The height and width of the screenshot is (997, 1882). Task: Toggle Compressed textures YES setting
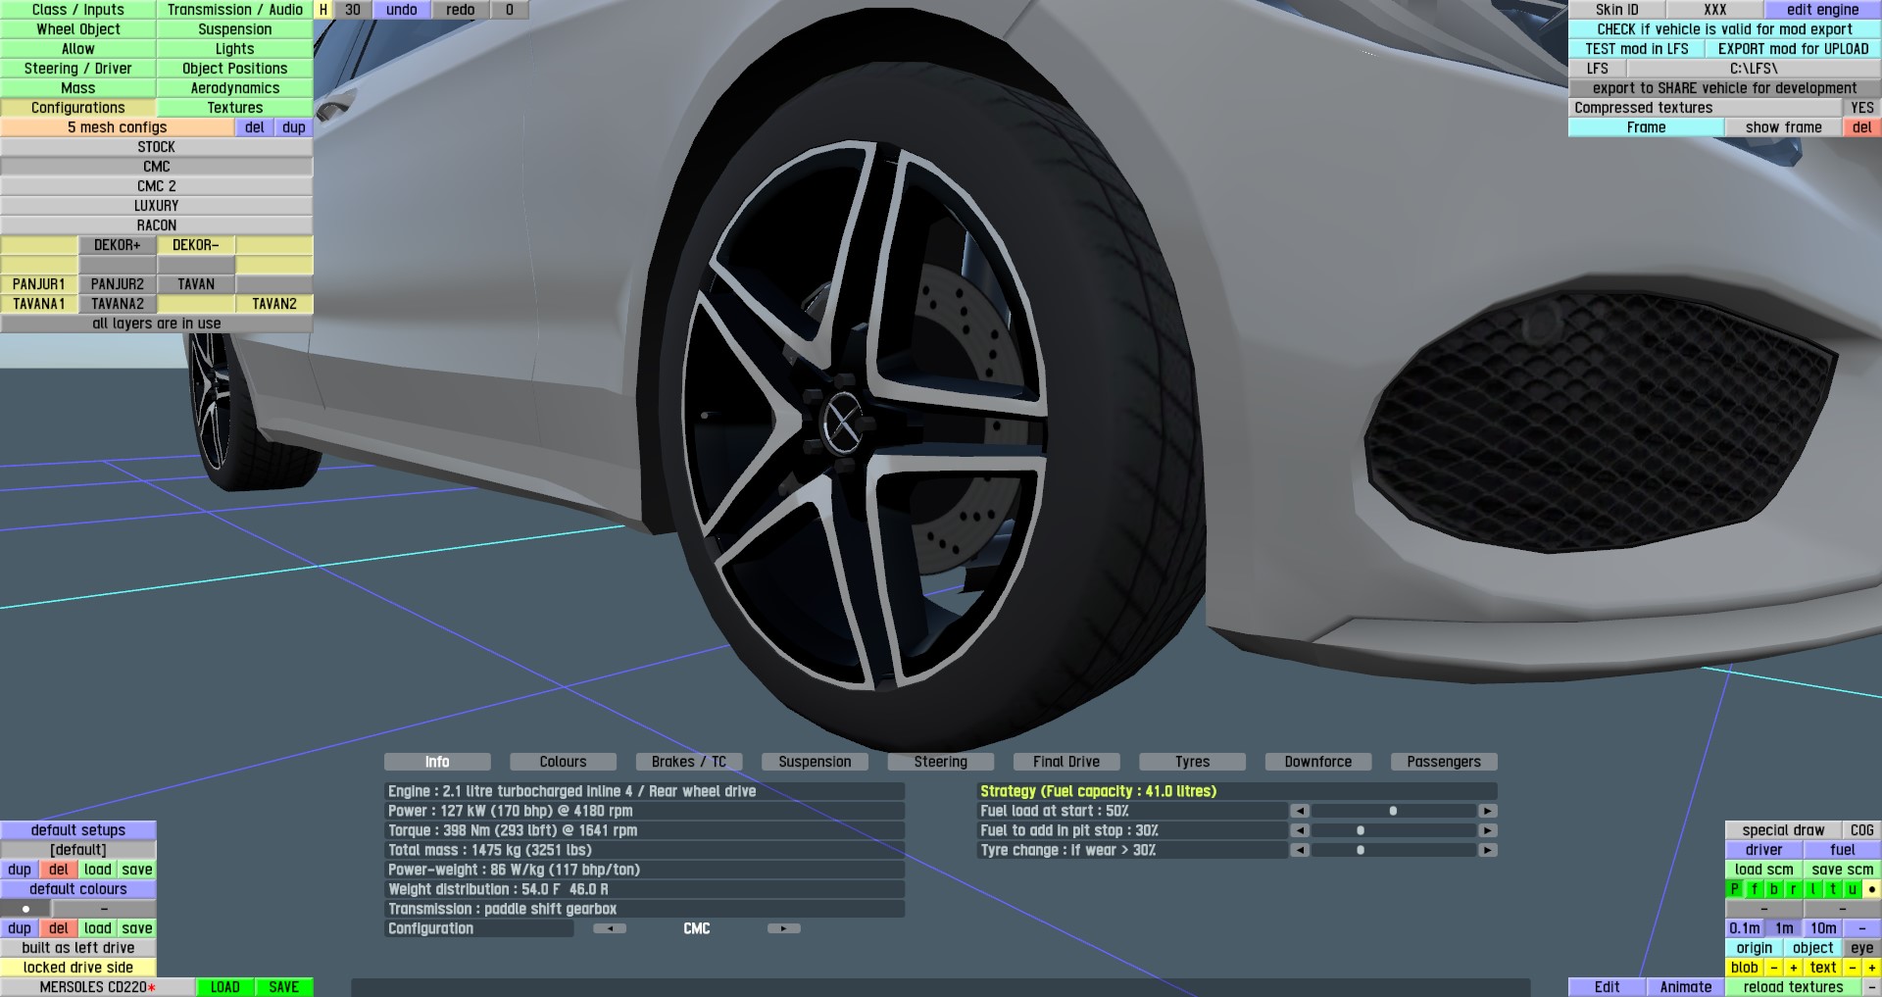click(x=1861, y=108)
